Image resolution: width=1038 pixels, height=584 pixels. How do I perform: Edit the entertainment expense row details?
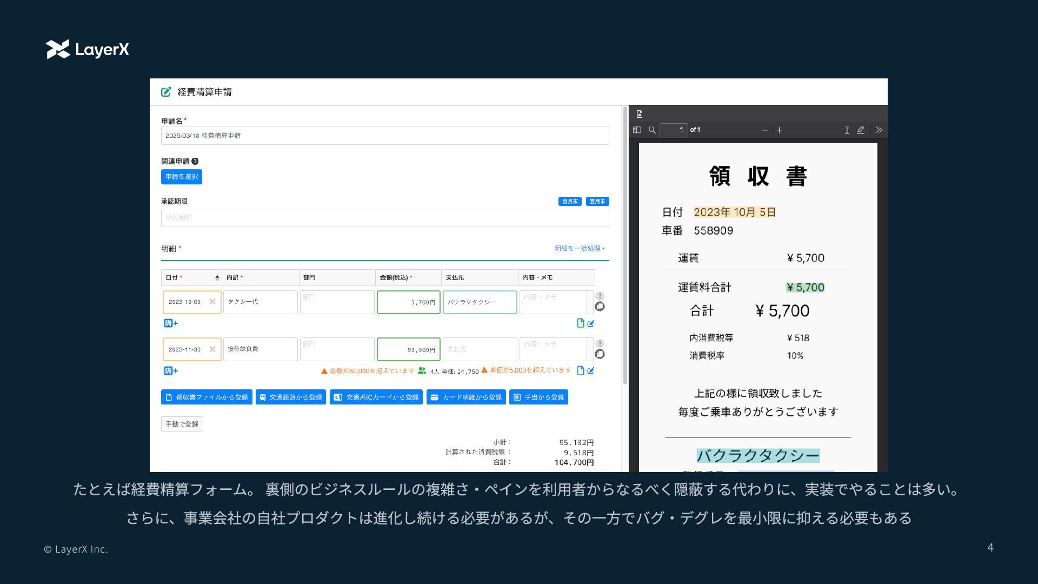[591, 371]
